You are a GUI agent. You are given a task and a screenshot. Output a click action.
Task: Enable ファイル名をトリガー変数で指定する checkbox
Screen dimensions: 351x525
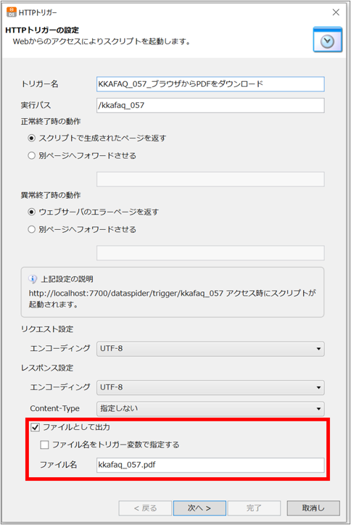click(44, 445)
